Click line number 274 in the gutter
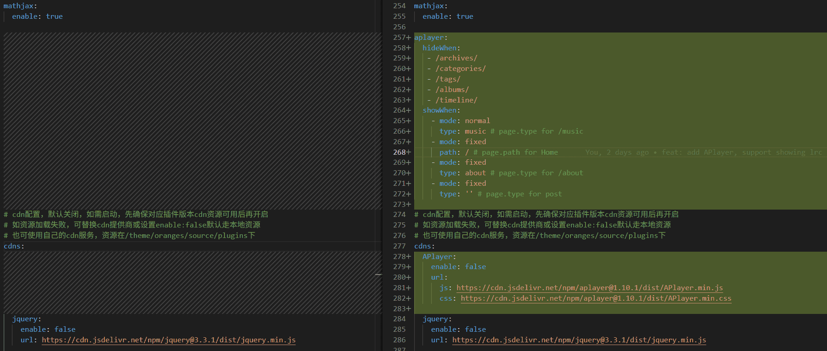This screenshot has width=827, height=351. pyautogui.click(x=400, y=215)
